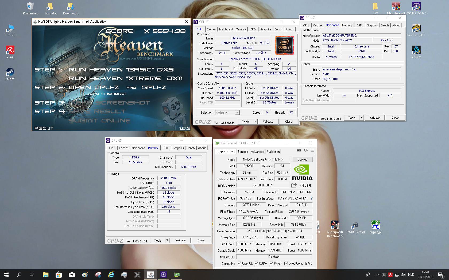The image size is (449, 280).
Task: Open the RealTempGT desktop icon
Action: pos(416,30)
